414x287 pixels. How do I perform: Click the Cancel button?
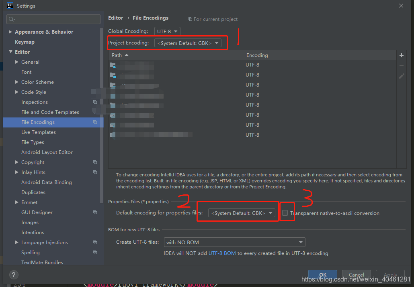[x=357, y=275]
